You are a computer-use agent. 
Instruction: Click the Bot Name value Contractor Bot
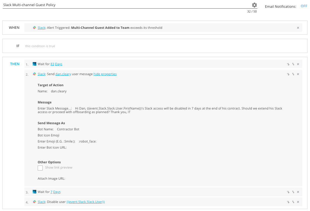tap(68, 129)
